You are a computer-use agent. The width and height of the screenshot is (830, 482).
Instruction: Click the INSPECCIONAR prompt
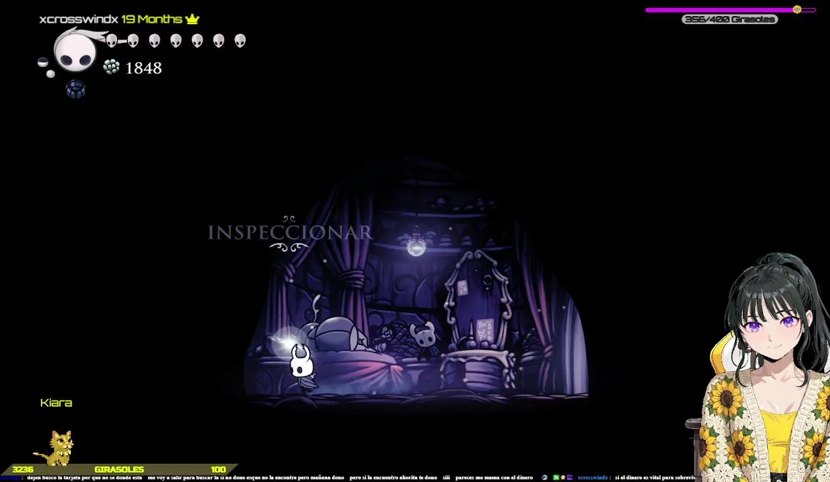290,233
